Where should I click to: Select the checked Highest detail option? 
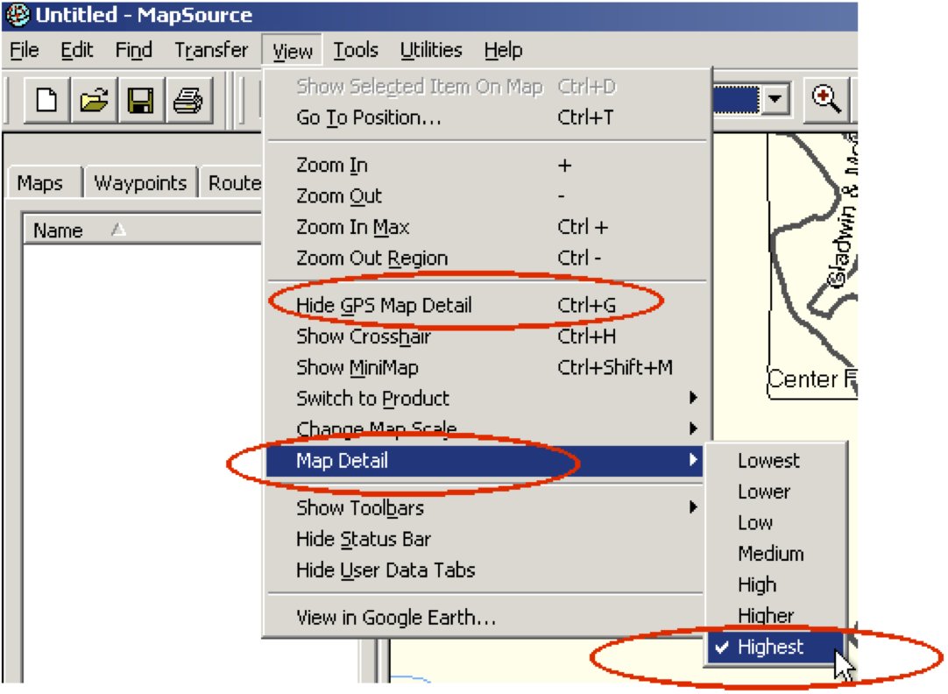point(776,647)
